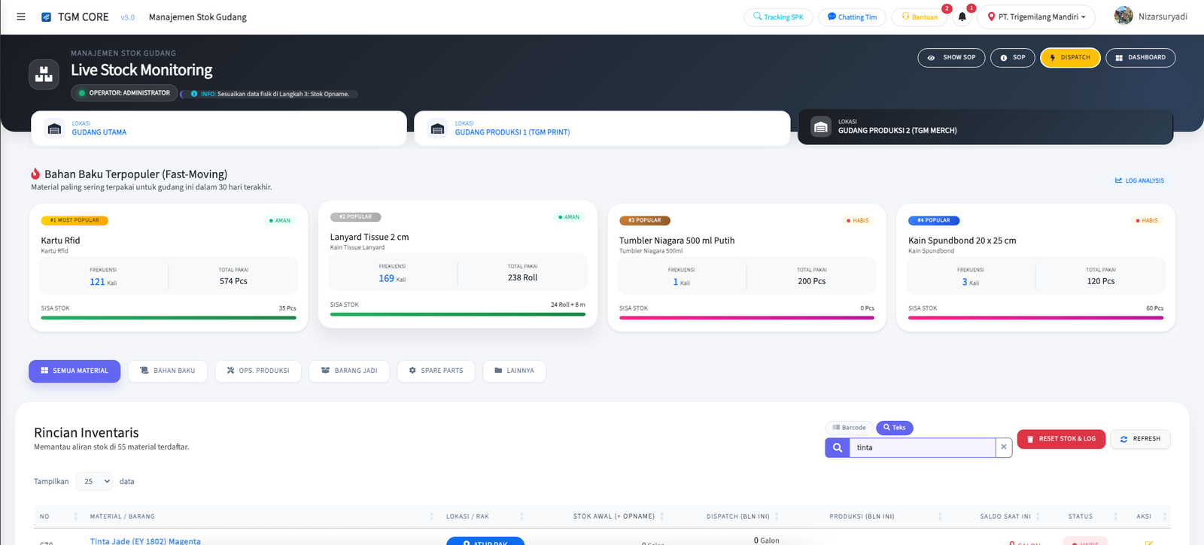
Task: Open the hamburger sidebar menu
Action: 21,17
